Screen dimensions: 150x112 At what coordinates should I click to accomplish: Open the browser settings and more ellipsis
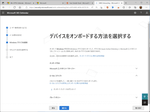tap(147, 7)
